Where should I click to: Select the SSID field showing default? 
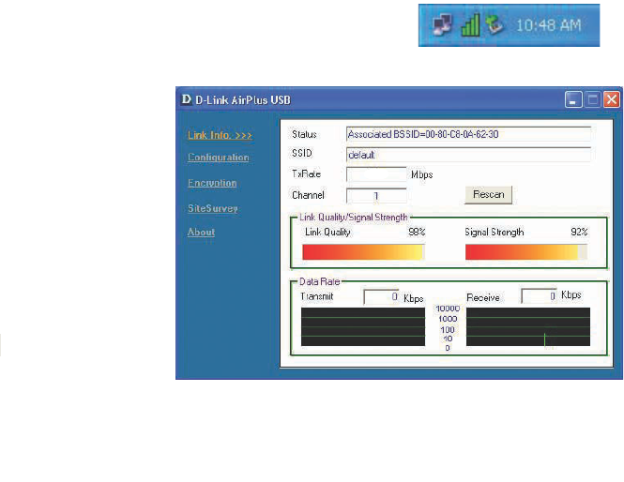tap(468, 155)
